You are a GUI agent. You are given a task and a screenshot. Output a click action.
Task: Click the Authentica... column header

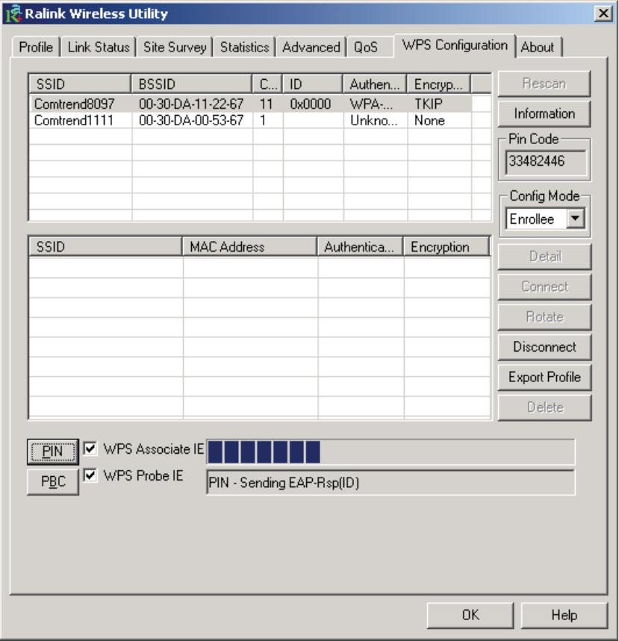point(360,246)
